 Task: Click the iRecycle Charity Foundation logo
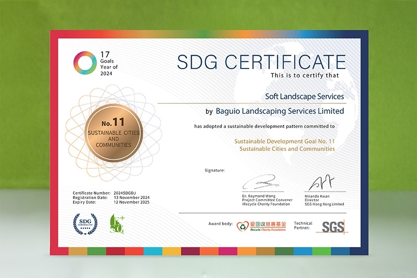(262, 226)
